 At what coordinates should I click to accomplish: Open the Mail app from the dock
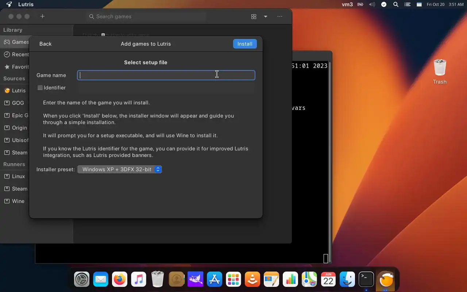[101, 280]
